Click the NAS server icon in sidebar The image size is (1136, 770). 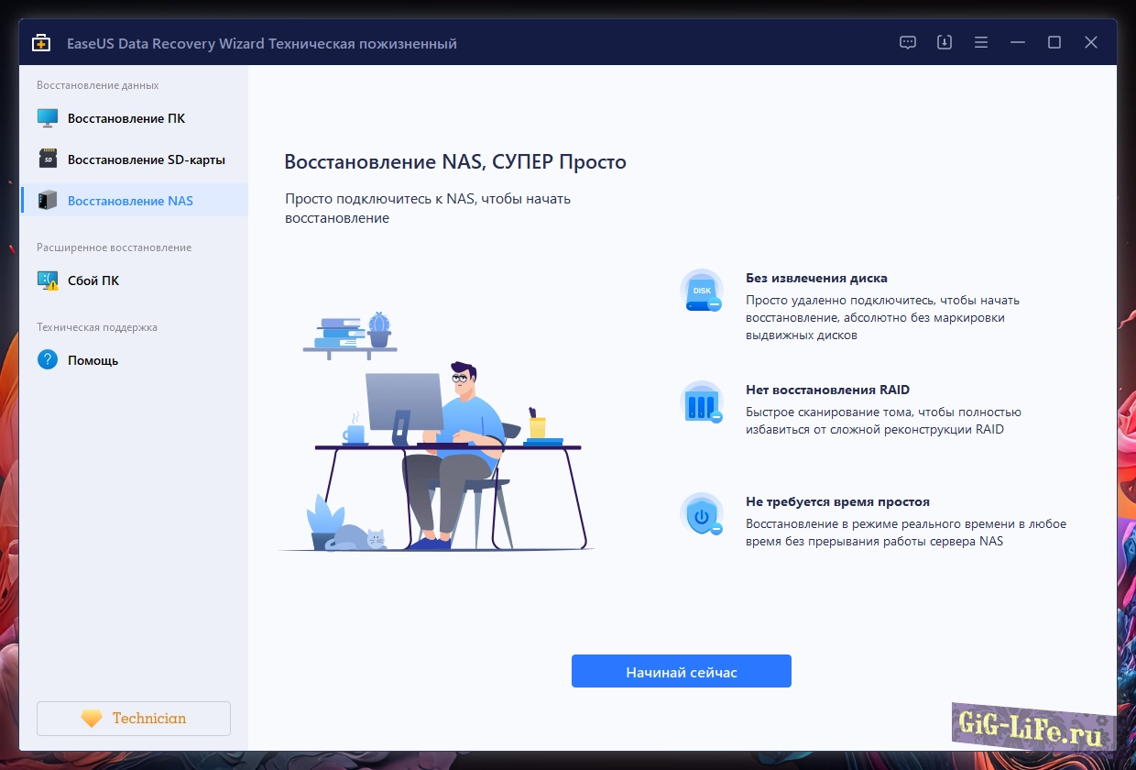(x=48, y=201)
